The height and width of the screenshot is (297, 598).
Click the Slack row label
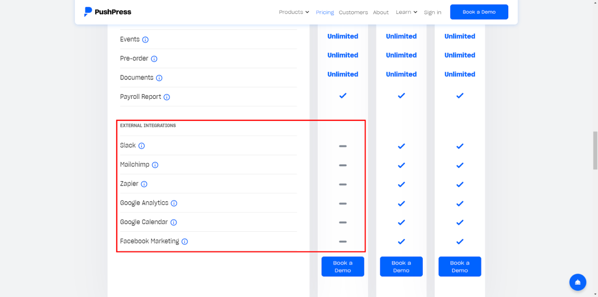(128, 145)
